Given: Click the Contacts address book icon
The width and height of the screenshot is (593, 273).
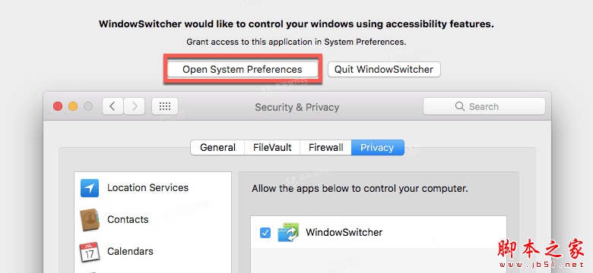Looking at the screenshot, I should 90,220.
